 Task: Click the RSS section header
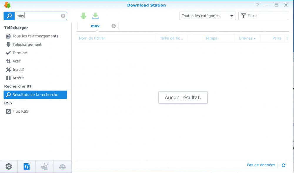pos(8,103)
